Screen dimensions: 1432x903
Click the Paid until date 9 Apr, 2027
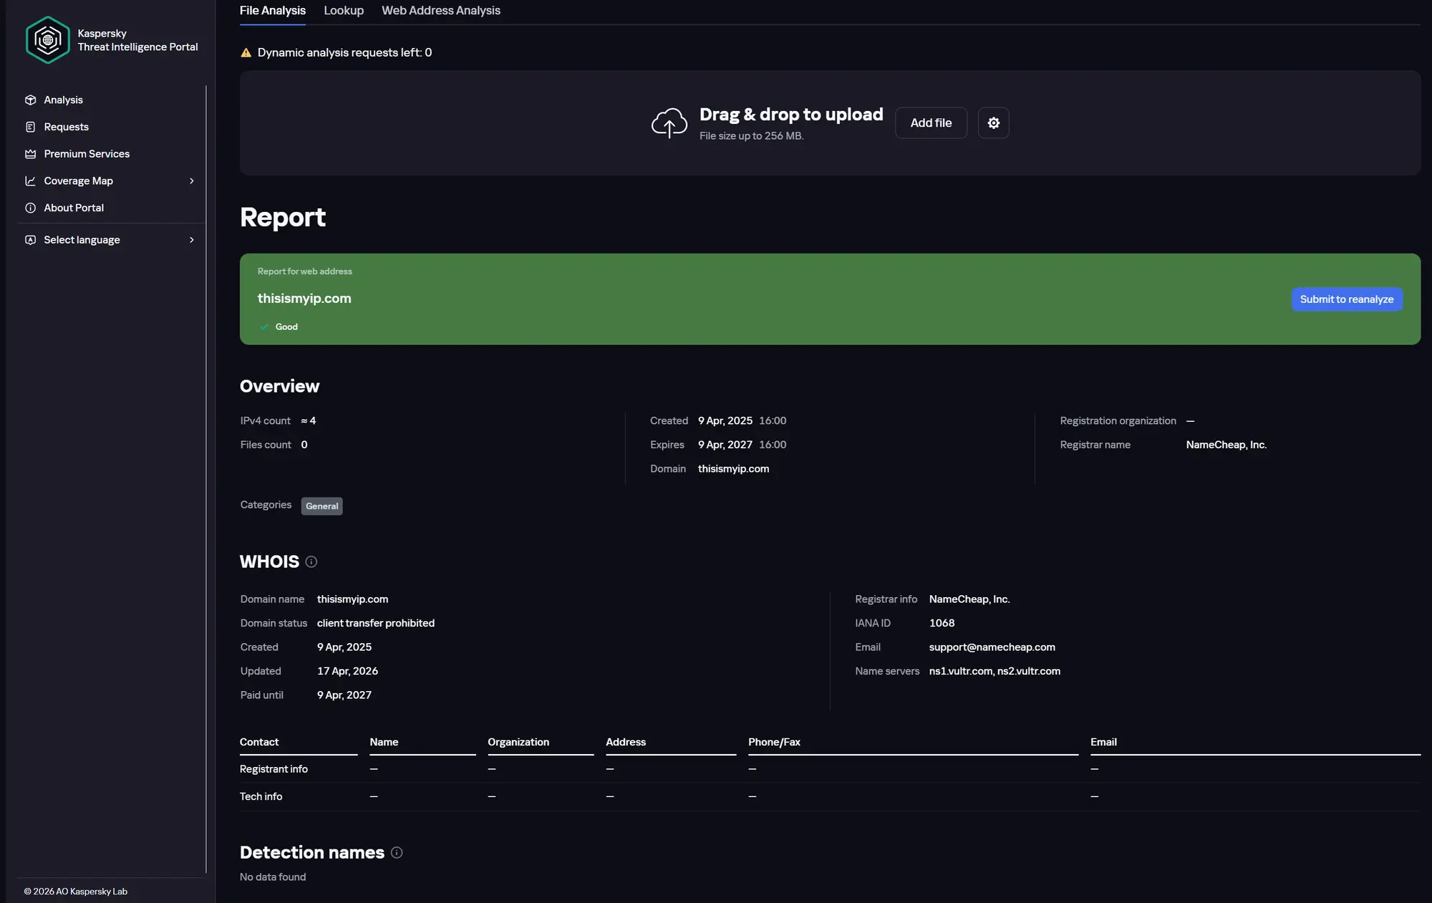[344, 695]
